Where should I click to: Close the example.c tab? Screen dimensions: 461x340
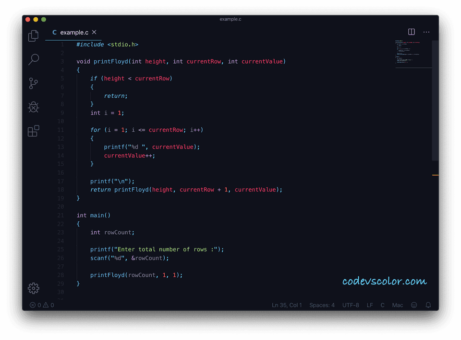(94, 33)
